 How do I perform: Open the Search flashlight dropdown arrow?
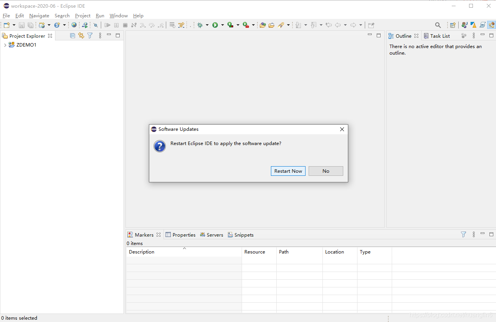(288, 25)
